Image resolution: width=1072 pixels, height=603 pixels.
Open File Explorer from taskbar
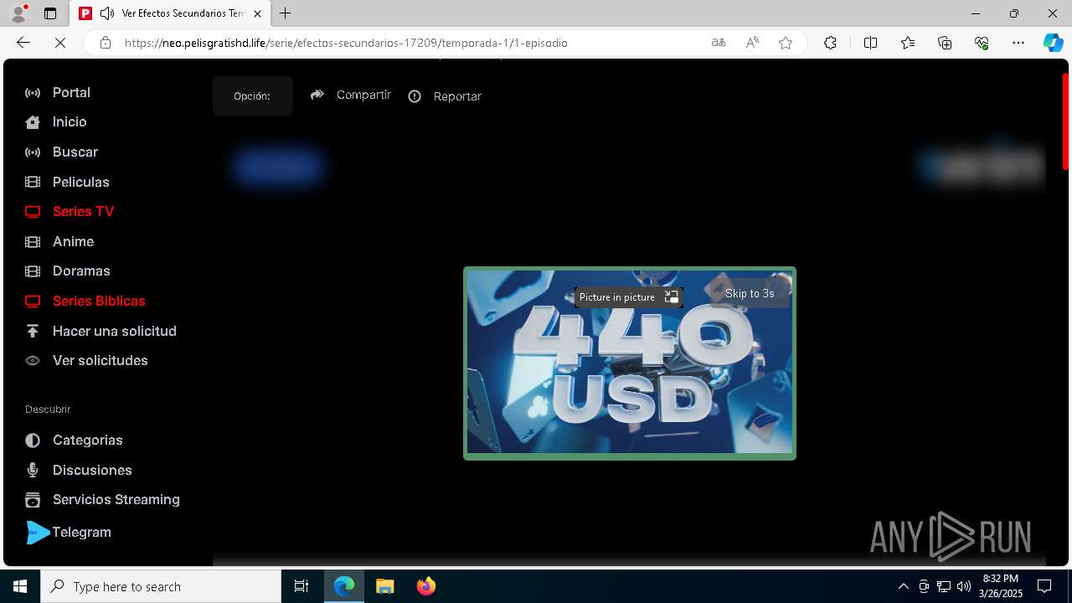[385, 586]
